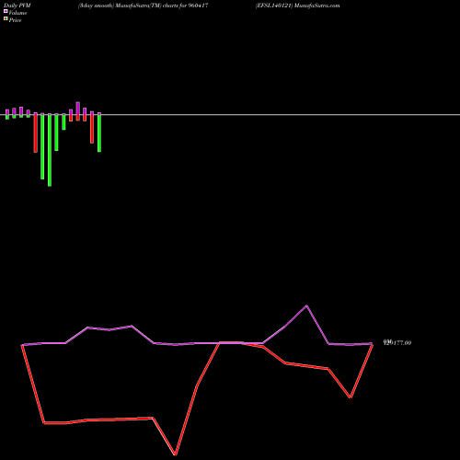This screenshot has width=460, height=460.
Task: Click the tallest magenta volume bar
Action: tap(78, 109)
